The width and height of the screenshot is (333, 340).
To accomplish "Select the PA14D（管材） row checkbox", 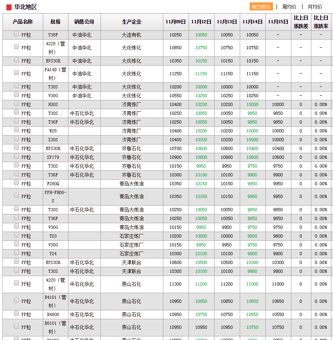I will coord(16,73).
